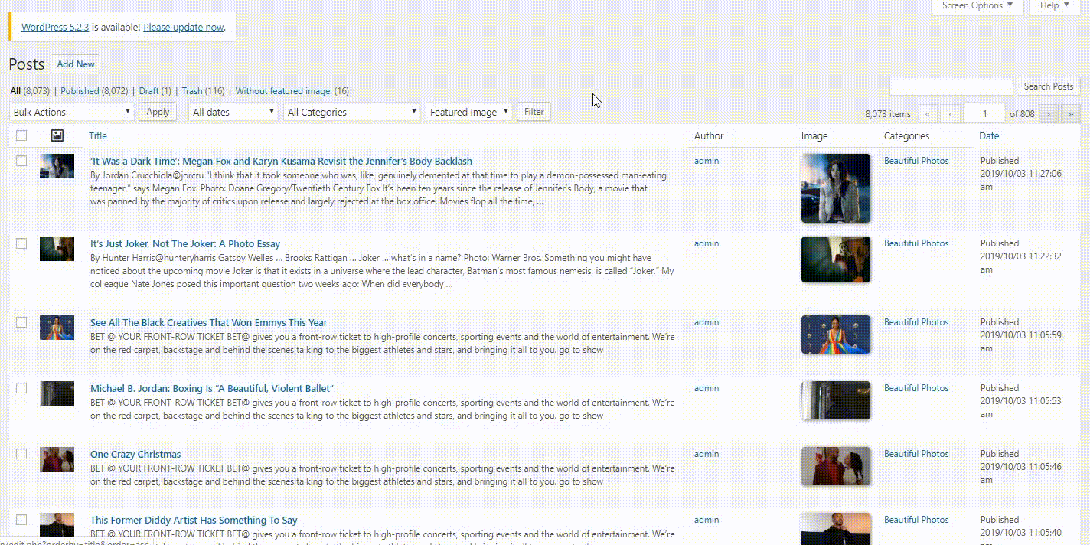Image resolution: width=1090 pixels, height=545 pixels.
Task: Jump to last page arrow
Action: 1070,113
